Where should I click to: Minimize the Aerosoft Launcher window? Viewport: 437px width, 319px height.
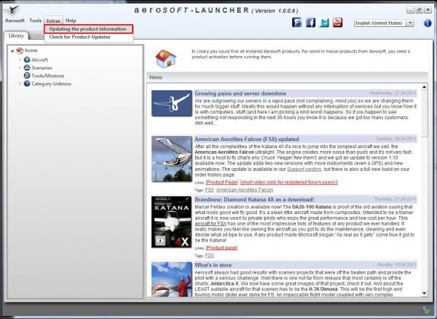click(410, 10)
